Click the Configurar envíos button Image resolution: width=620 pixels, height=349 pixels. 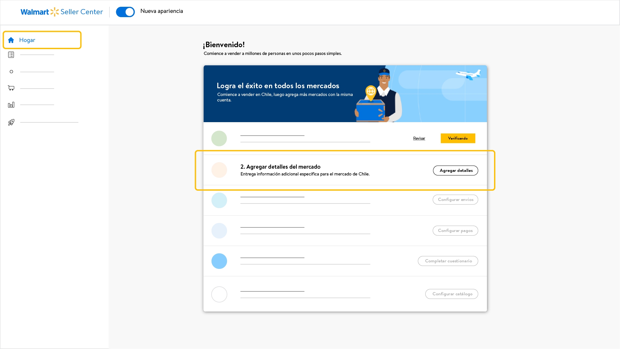click(x=455, y=200)
